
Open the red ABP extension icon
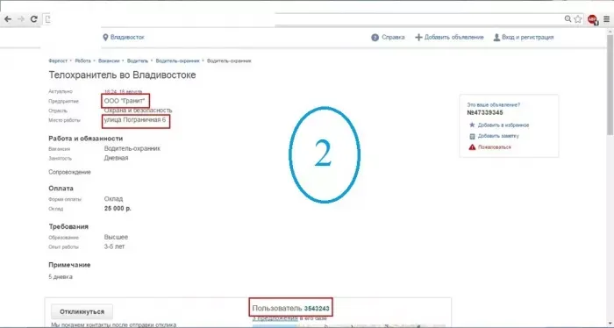[x=592, y=19]
